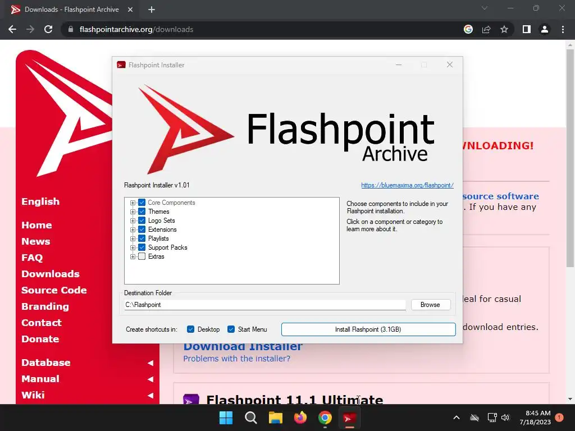Open the tab search chevron

(485, 8)
